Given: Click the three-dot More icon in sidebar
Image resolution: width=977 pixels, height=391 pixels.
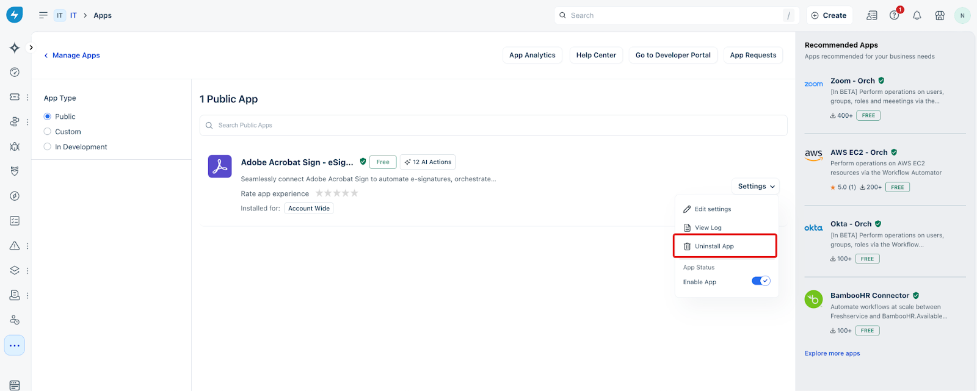Looking at the screenshot, I should tap(15, 345).
